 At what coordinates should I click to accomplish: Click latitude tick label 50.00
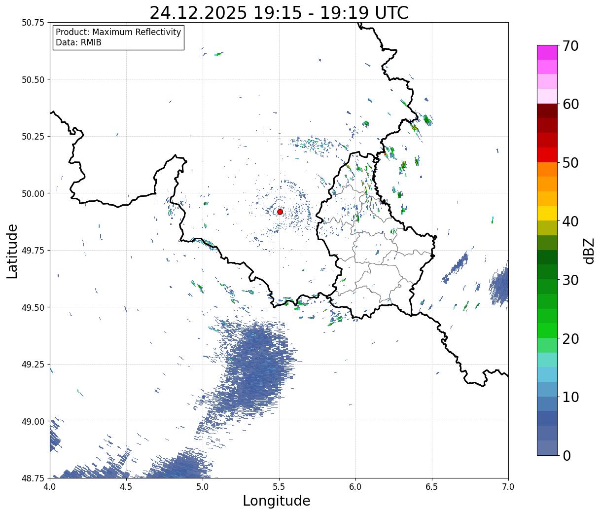click(33, 193)
